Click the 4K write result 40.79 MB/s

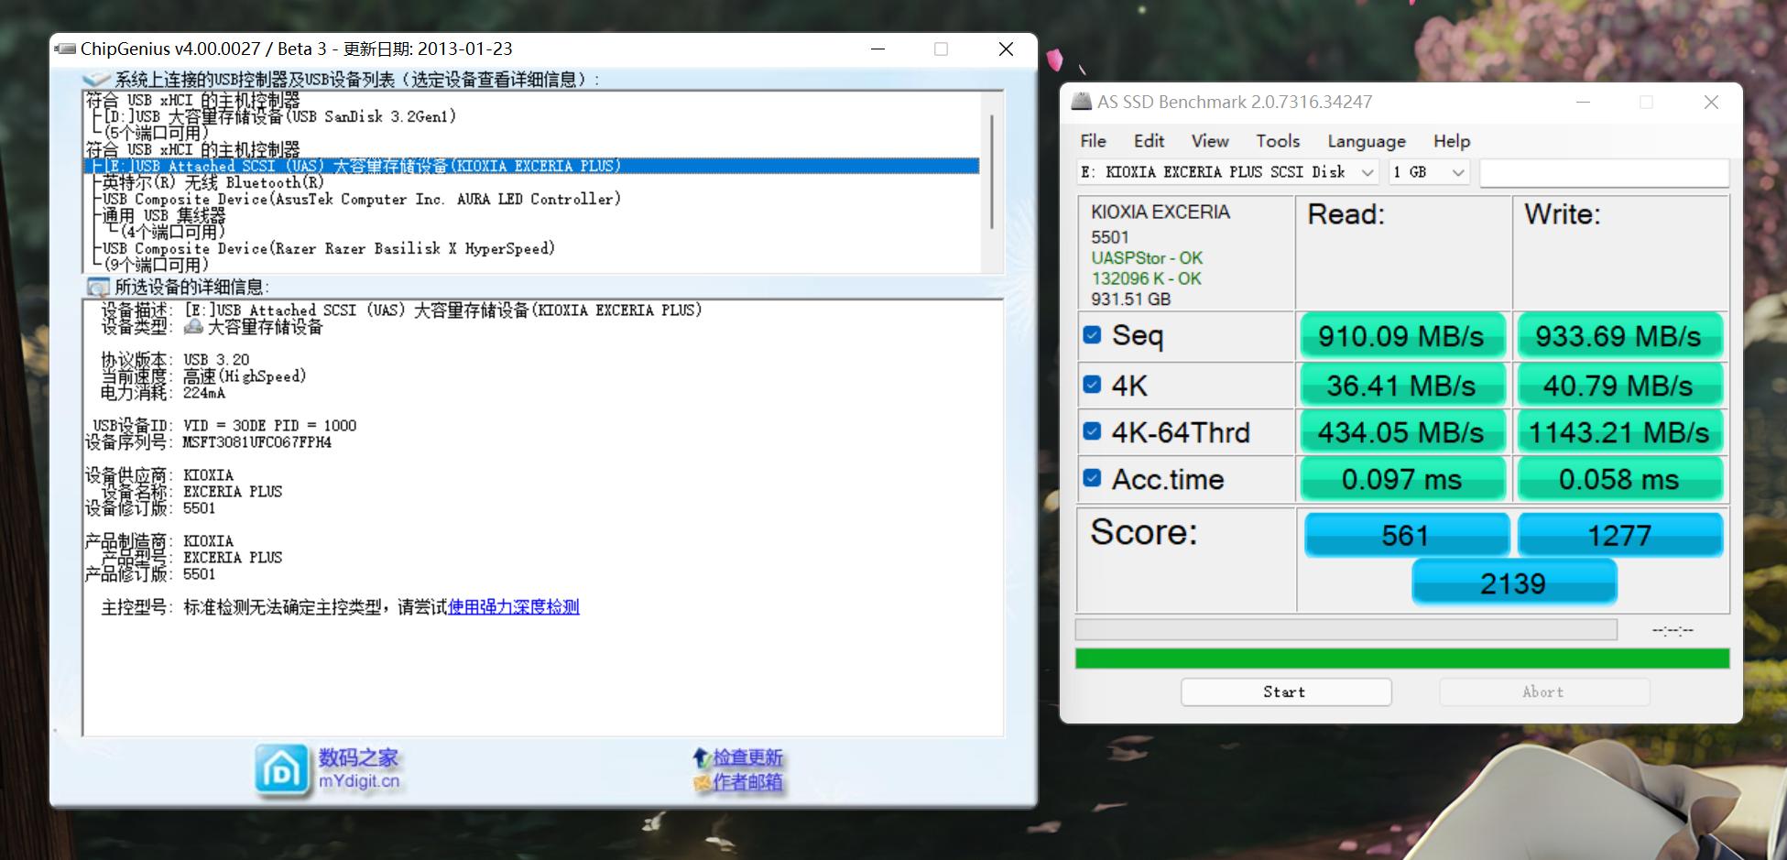tap(1618, 386)
